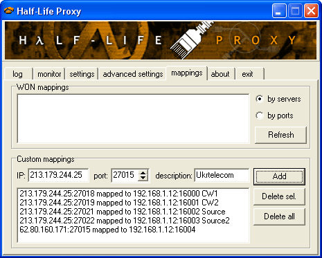Image resolution: width=322 pixels, height=258 pixels.
Task: Click the Add mapping button
Action: click(279, 176)
